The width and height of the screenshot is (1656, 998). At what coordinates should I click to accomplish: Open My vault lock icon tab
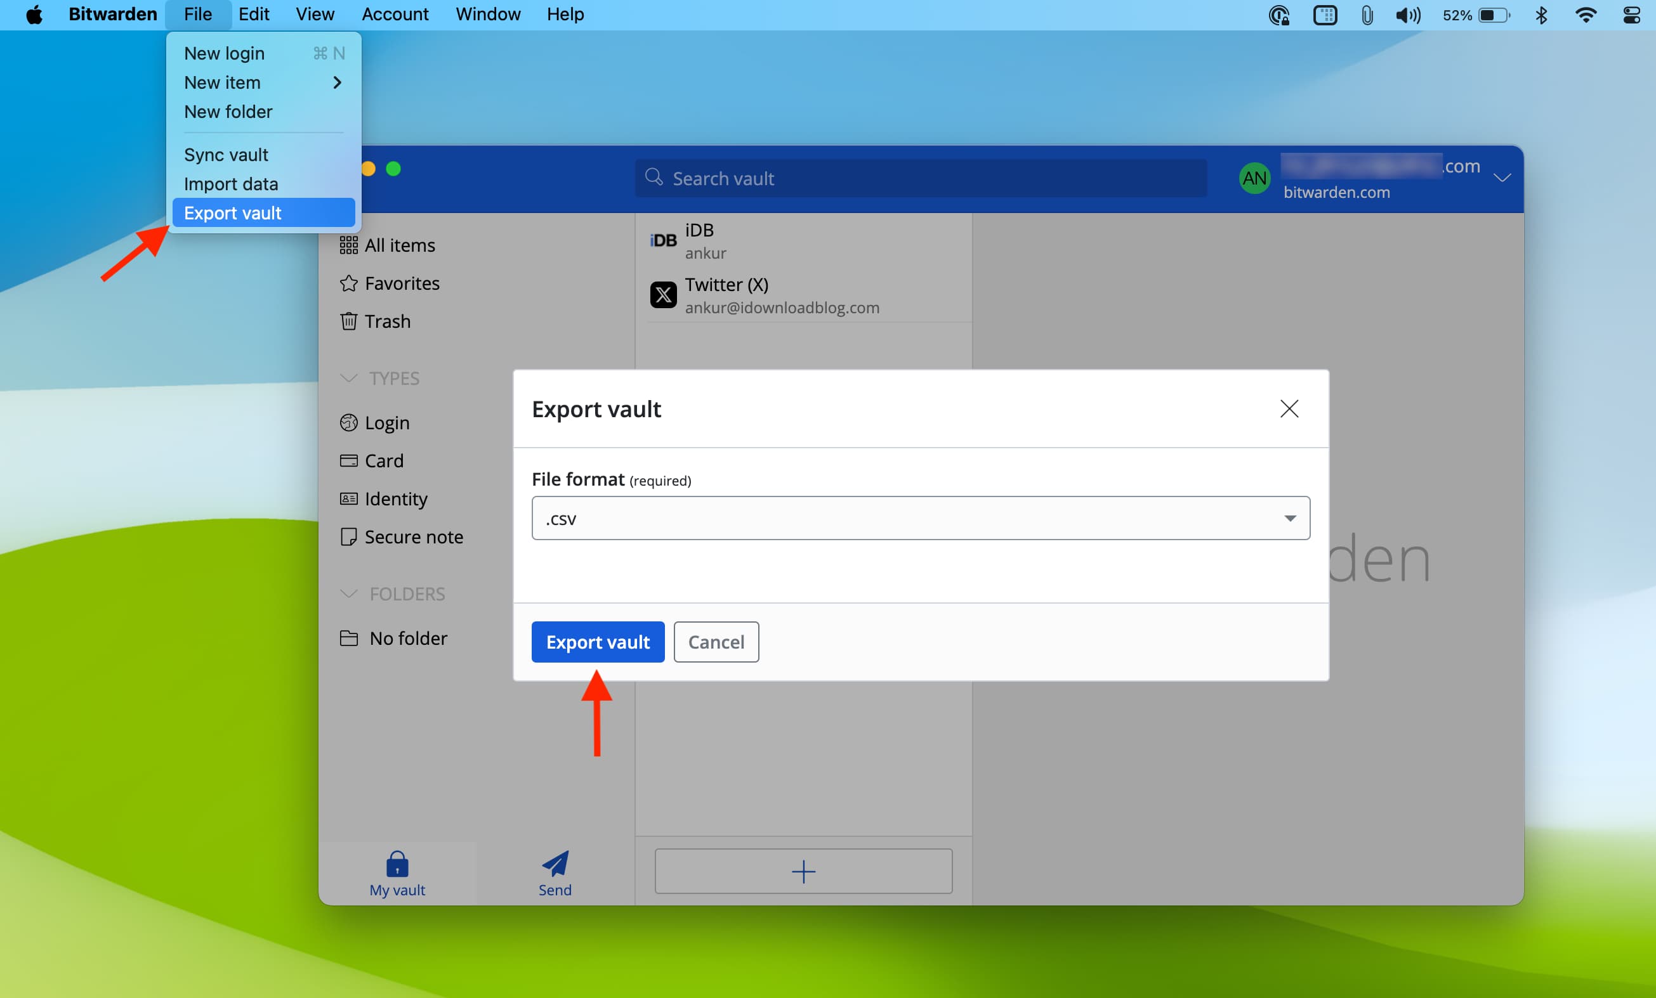click(397, 864)
